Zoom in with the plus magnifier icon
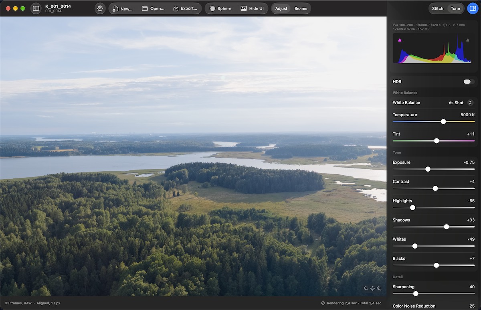Image resolution: width=481 pixels, height=310 pixels. click(379, 288)
